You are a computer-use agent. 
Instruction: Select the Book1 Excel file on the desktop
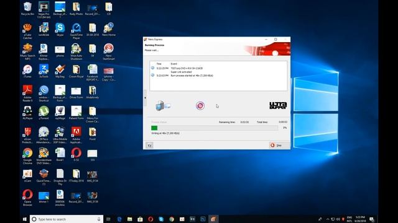point(60,155)
